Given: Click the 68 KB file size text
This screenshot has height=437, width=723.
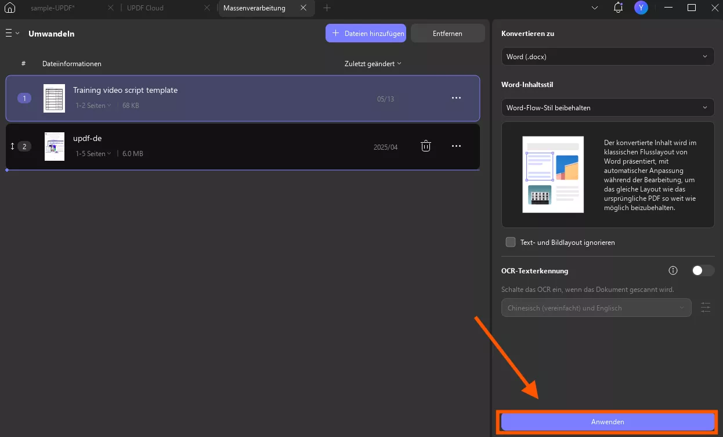Looking at the screenshot, I should 131,106.
